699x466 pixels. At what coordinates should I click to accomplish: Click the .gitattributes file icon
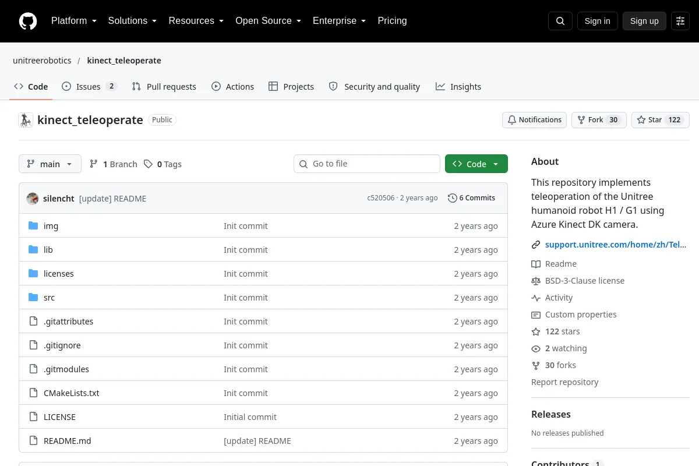pyautogui.click(x=33, y=322)
